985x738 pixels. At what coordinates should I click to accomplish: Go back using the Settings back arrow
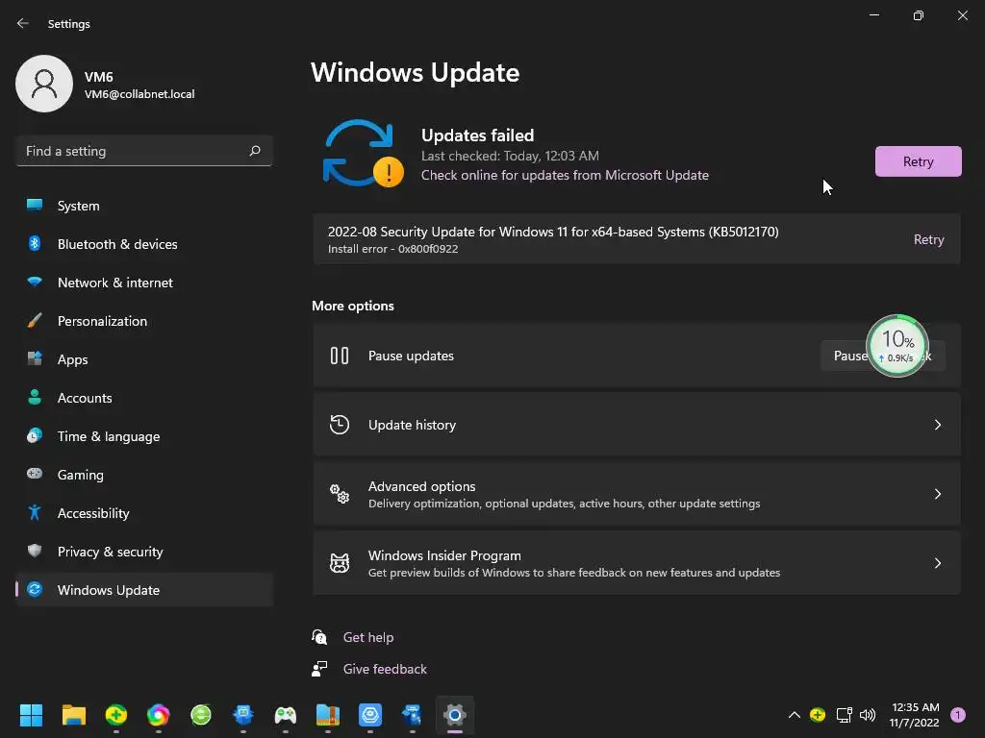click(x=23, y=23)
